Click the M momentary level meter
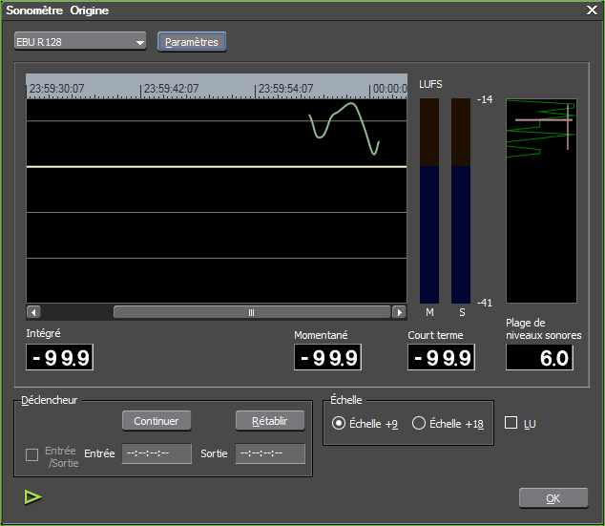Image resolution: width=605 pixels, height=526 pixels. [429, 200]
